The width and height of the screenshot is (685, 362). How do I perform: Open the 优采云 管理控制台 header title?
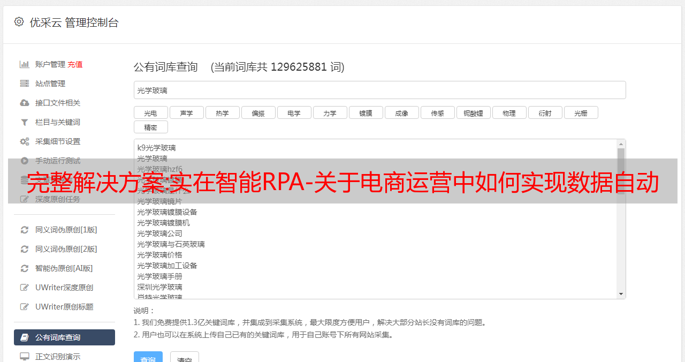point(74,22)
